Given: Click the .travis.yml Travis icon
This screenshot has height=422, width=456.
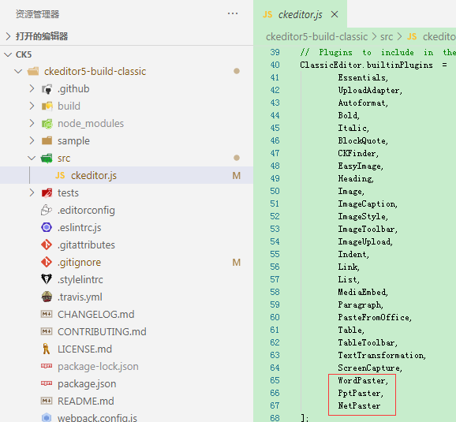Looking at the screenshot, I should coord(47,297).
